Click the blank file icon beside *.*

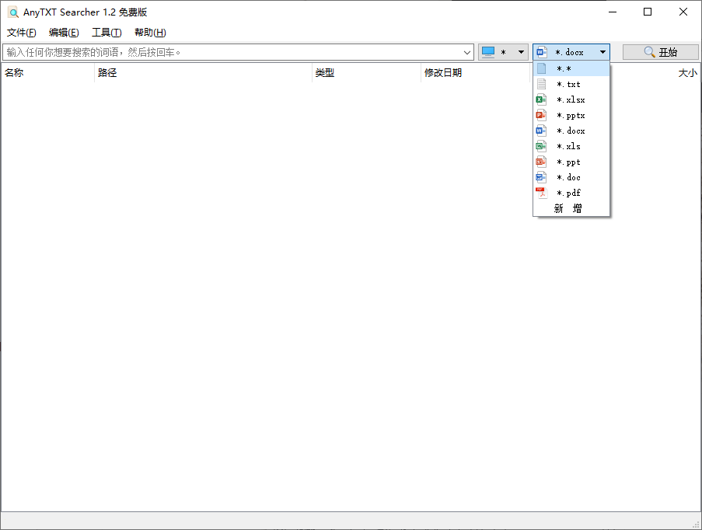[541, 68]
